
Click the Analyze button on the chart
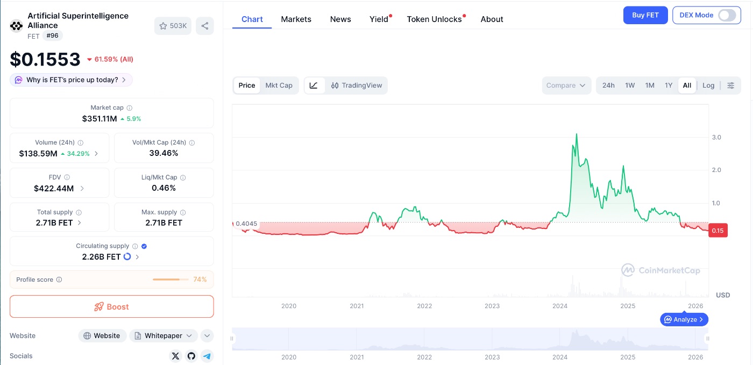tap(684, 319)
